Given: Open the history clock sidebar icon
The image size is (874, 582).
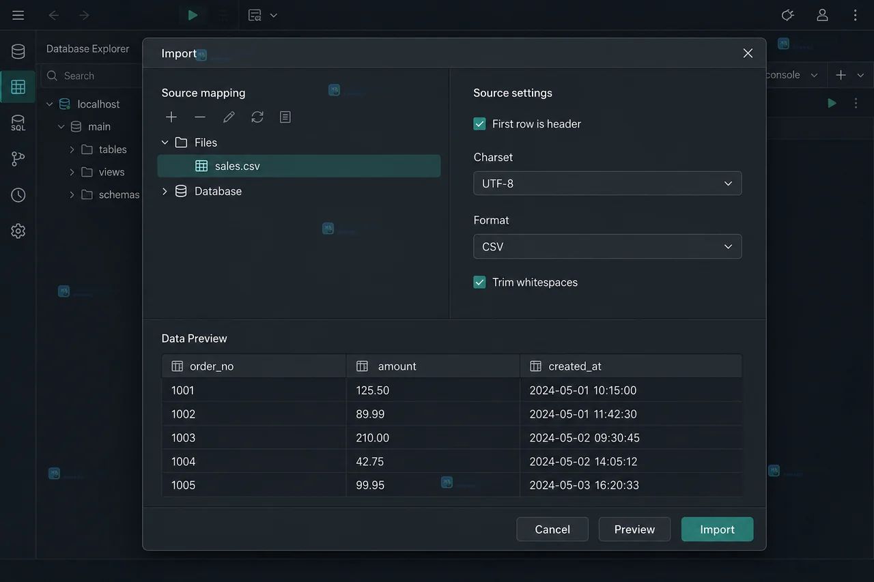Looking at the screenshot, I should click(x=18, y=195).
